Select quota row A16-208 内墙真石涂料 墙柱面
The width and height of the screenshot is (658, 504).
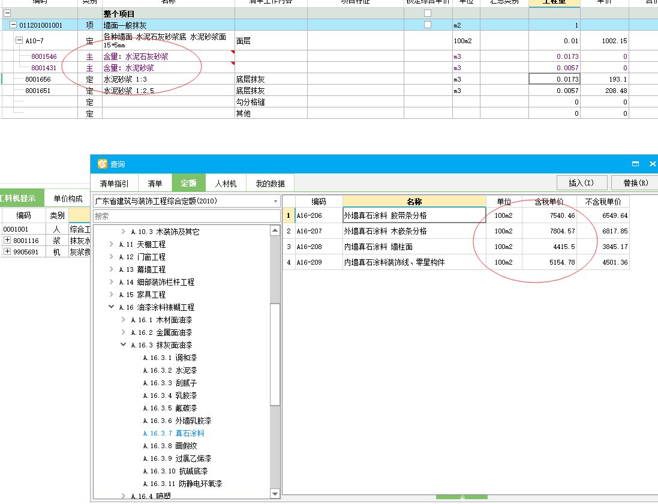pyautogui.click(x=456, y=247)
